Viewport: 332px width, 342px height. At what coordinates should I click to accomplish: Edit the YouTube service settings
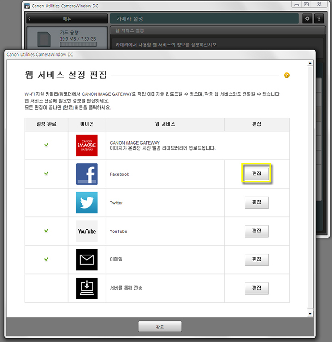pos(256,231)
